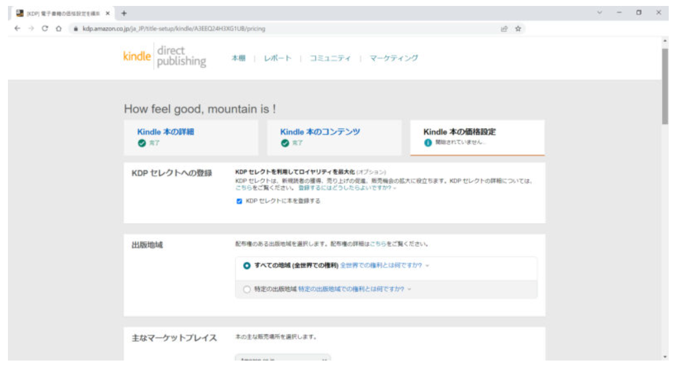This screenshot has width=674, height=381.
Task: Click the green check under Kindle 本の詳細
Action: (141, 143)
